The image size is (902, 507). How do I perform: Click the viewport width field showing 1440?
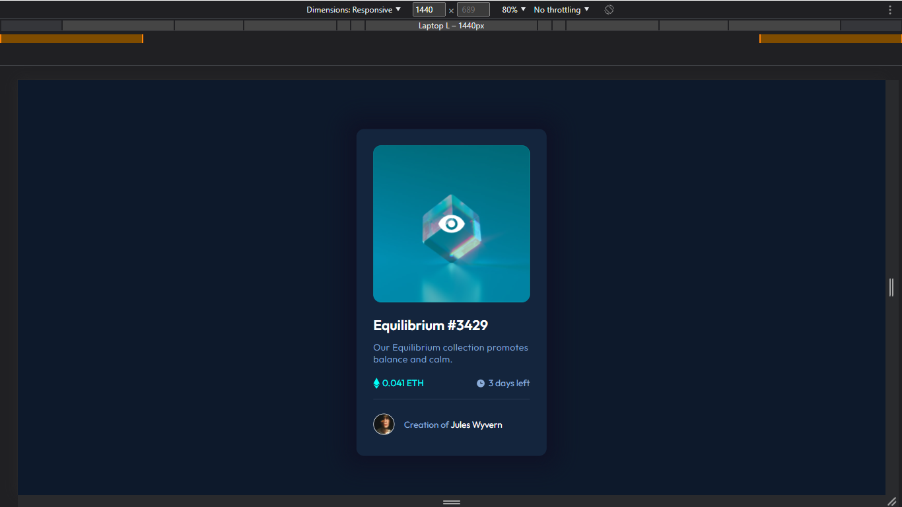coord(429,10)
